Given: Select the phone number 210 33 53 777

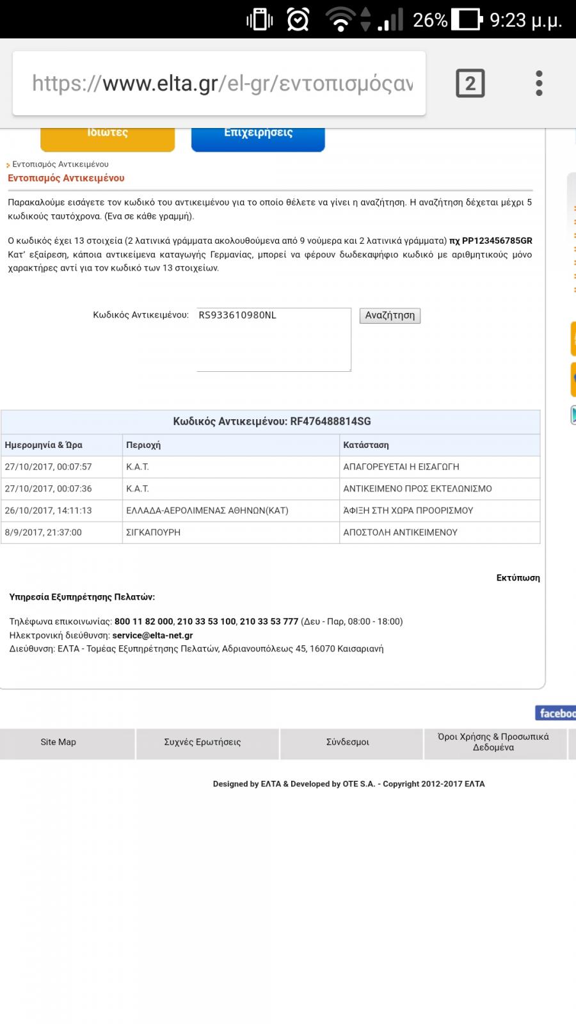Looking at the screenshot, I should (x=269, y=621).
